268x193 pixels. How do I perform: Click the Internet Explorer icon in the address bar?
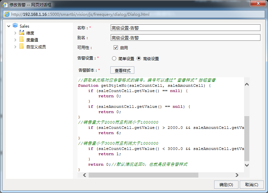coord(7,14)
